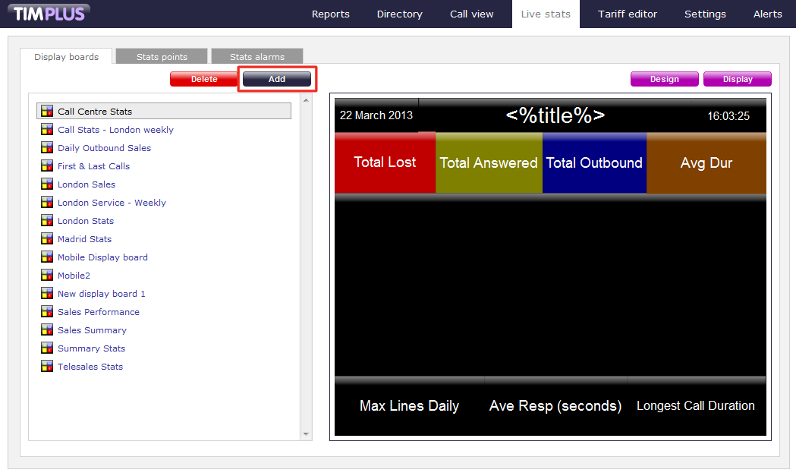Image resolution: width=796 pixels, height=476 pixels.
Task: Switch to the Stats points tab
Action: (x=162, y=57)
